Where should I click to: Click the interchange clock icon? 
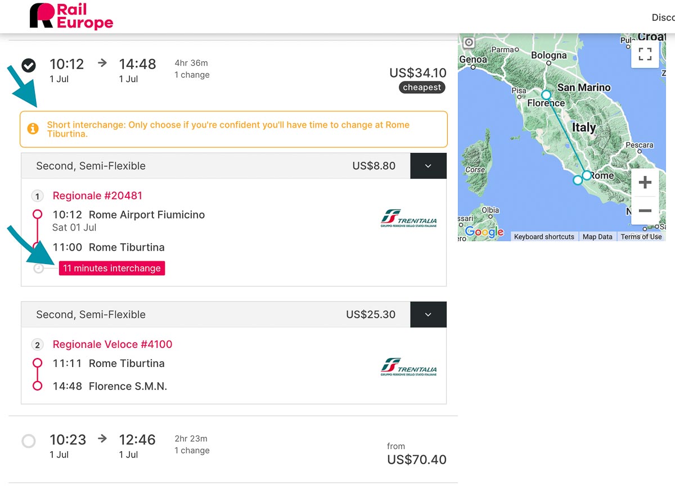(38, 268)
